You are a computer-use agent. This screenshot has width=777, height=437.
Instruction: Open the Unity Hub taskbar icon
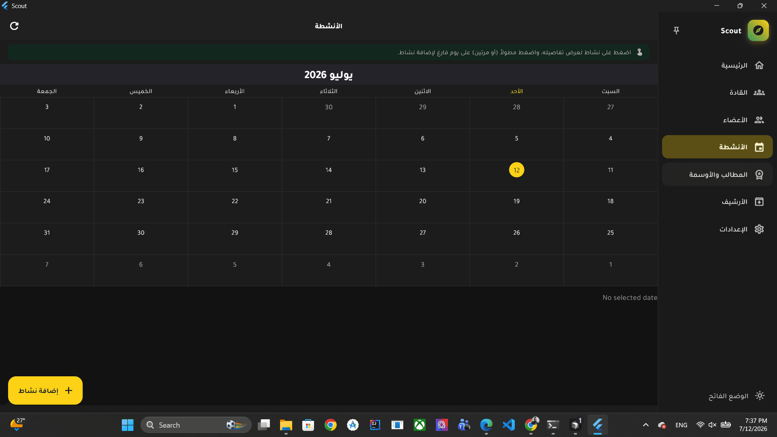tap(575, 425)
